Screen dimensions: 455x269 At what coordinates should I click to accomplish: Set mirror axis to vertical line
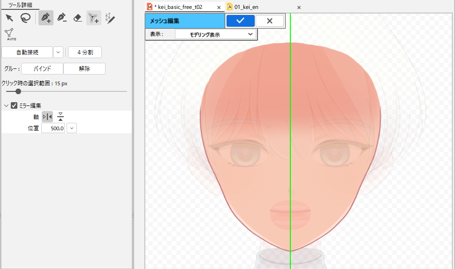47,117
